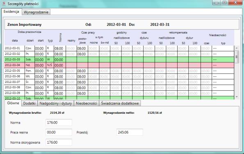
Task: Click the Norma skorygowana field
Action: coord(59,143)
